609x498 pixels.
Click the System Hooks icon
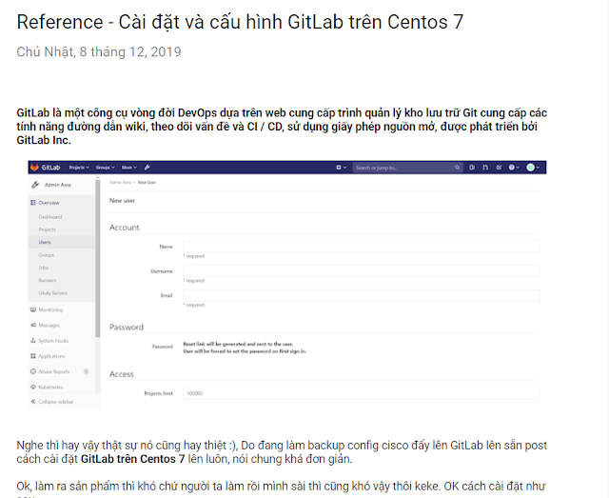33,341
